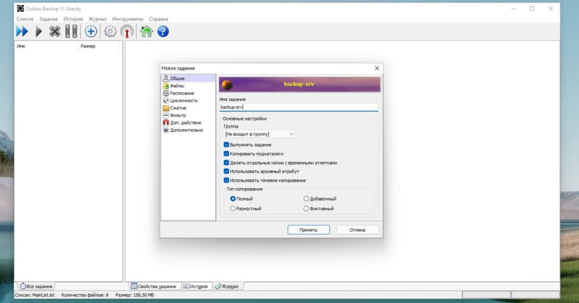Click the Run selected task play icon
579x303 pixels.
[39, 32]
